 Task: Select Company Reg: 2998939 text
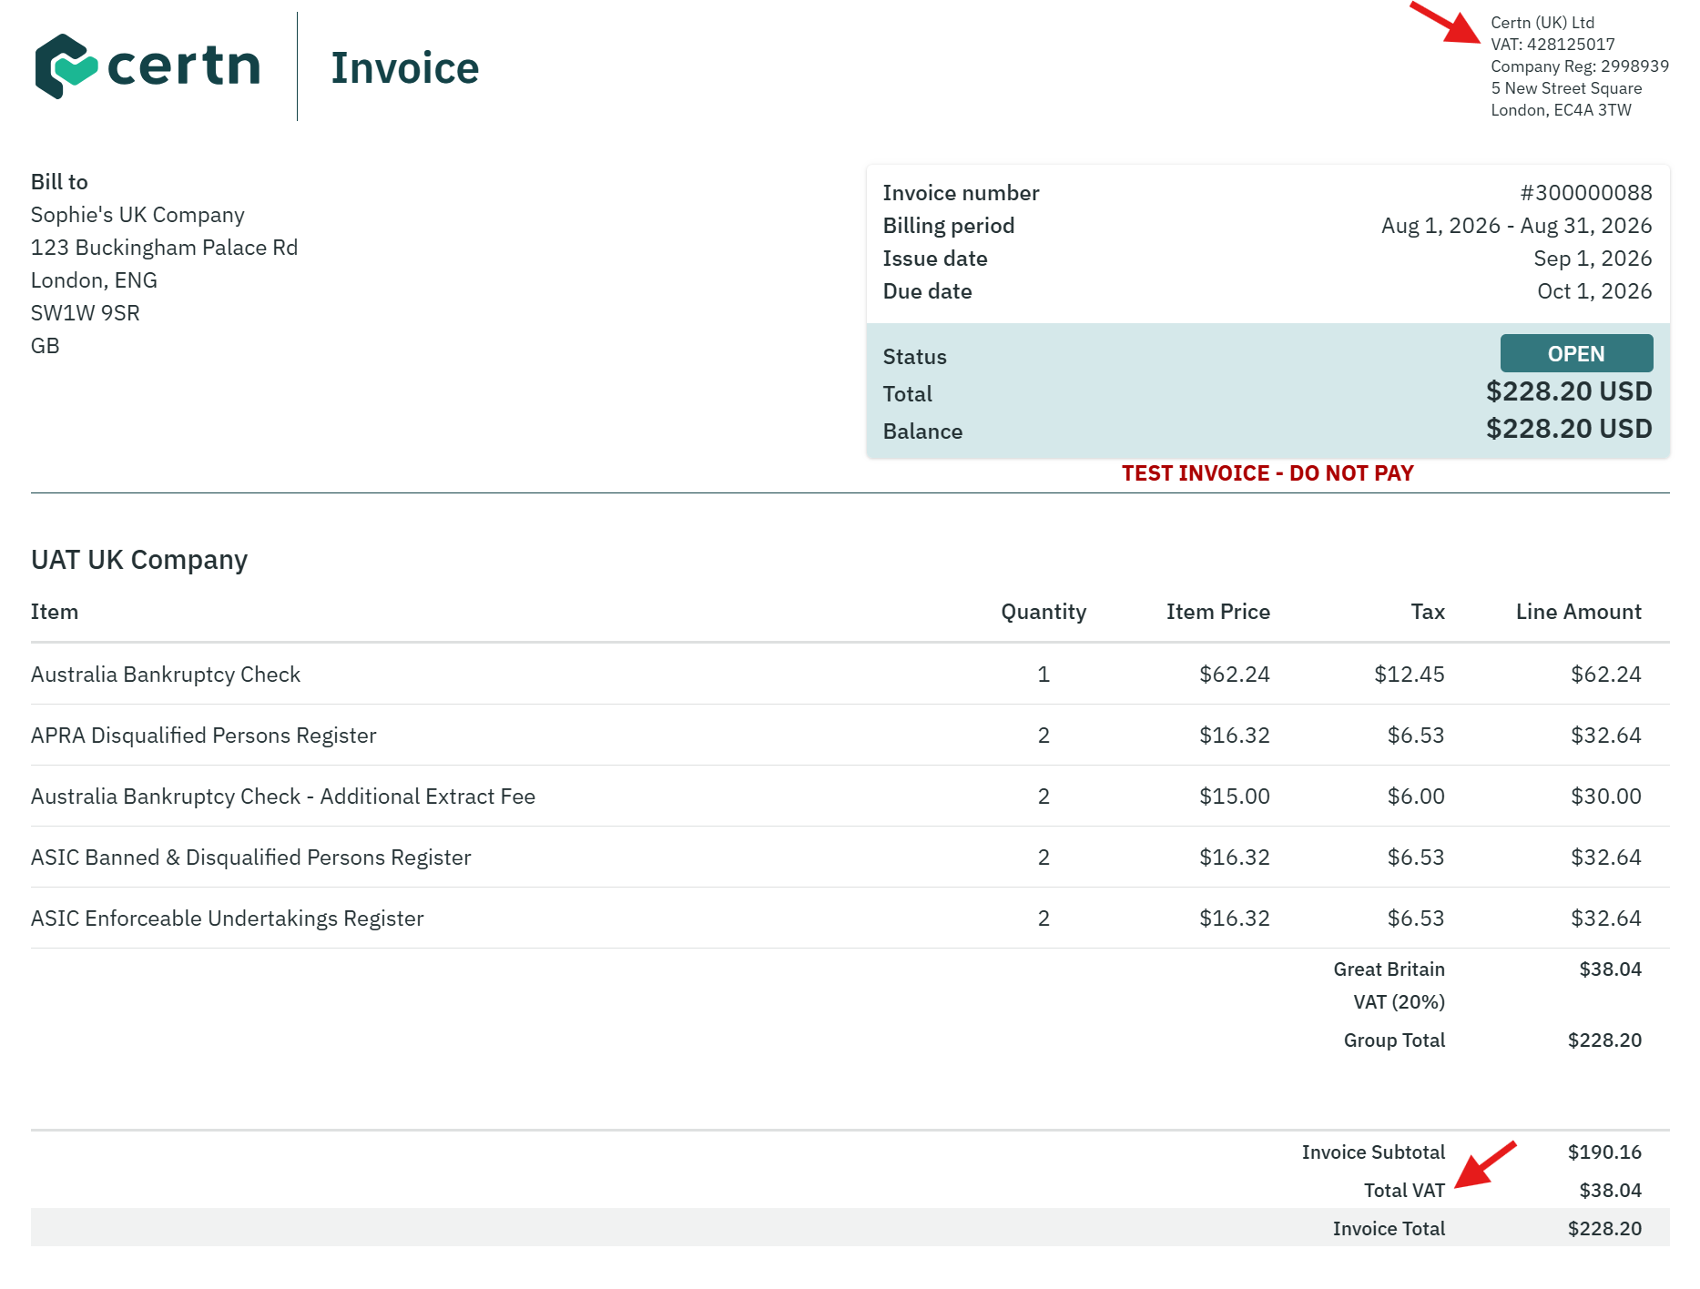[x=1580, y=66]
